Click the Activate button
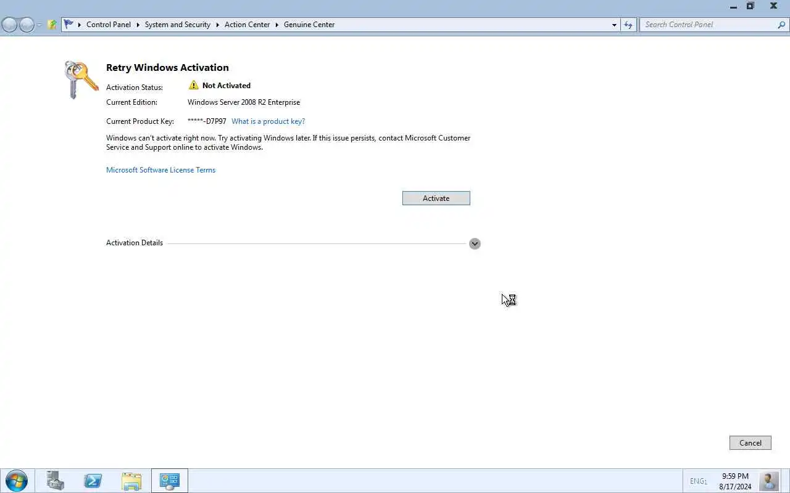This screenshot has height=493, width=790. 436,198
